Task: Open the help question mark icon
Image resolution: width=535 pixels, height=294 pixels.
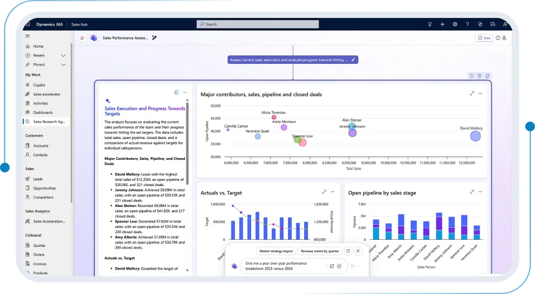Action: (468, 24)
